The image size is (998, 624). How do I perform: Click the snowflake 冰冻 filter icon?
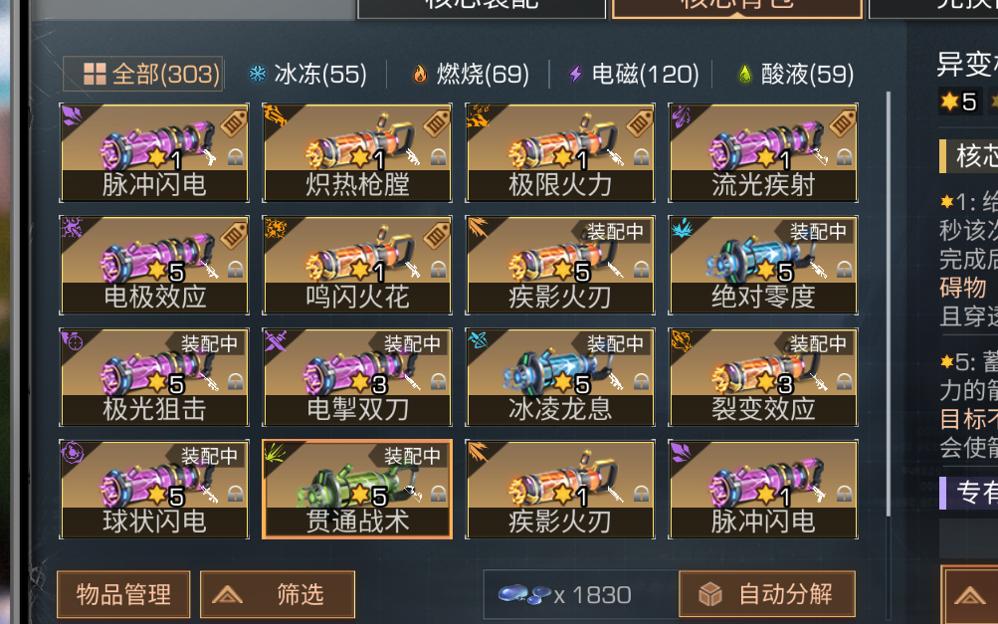point(257,74)
